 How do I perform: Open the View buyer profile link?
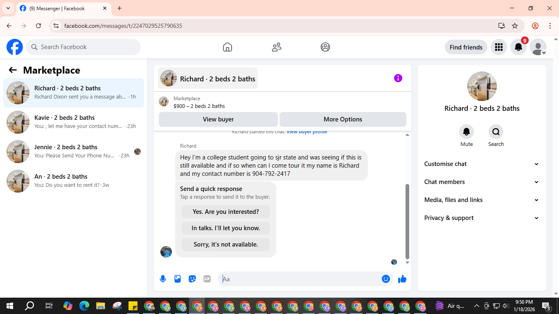coord(307,132)
